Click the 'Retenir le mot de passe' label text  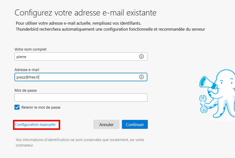coord(41,107)
